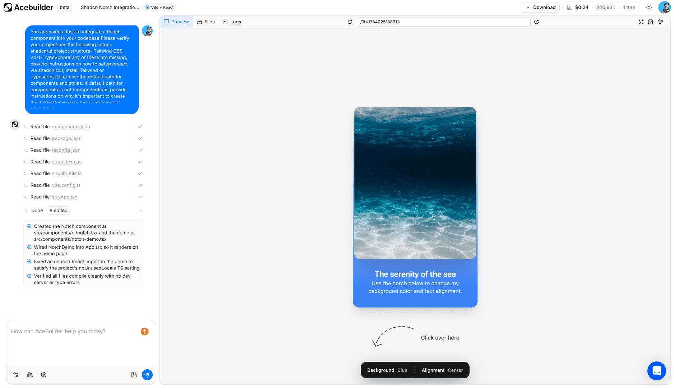This screenshot has width=674, height=388.
Task: Expand the Read file components.json step
Action: click(83, 127)
